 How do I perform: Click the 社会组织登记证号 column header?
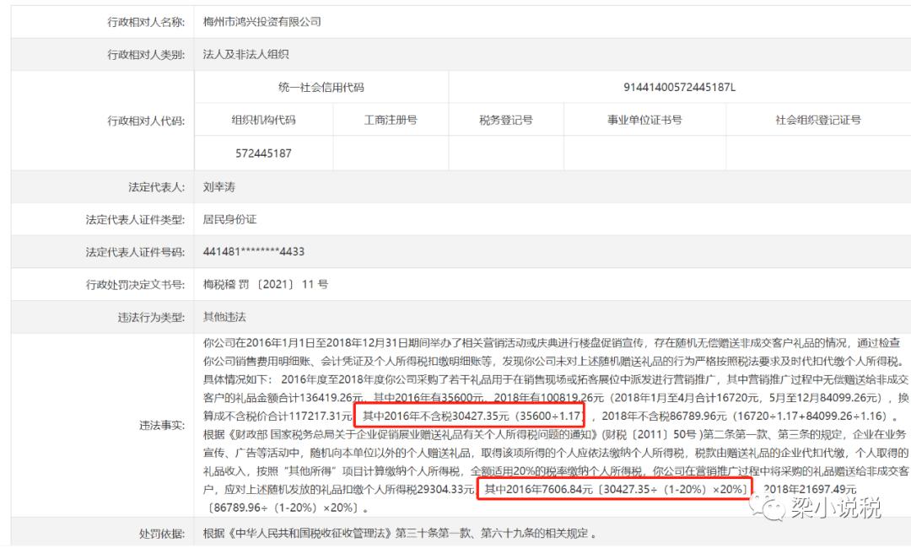(818, 121)
